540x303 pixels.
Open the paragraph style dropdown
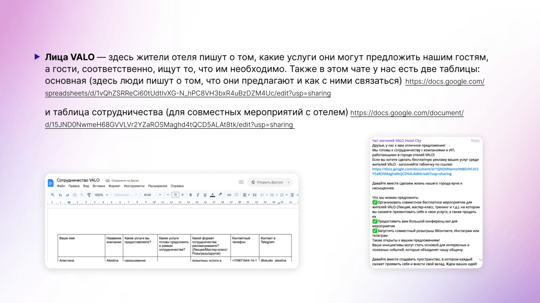(126, 195)
